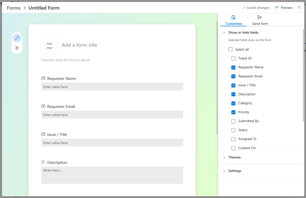Viewport: 306px width, 198px height.
Task: Expand the Settings section
Action: 224,171
